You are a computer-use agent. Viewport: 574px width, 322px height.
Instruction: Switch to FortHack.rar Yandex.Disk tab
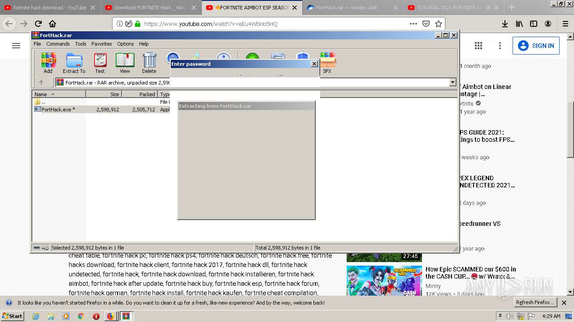coord(352,8)
